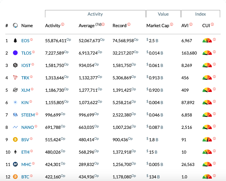Click info icon next to EOS name
Image resolution: width=226 pixels, height=181 pixels.
pos(31,40)
